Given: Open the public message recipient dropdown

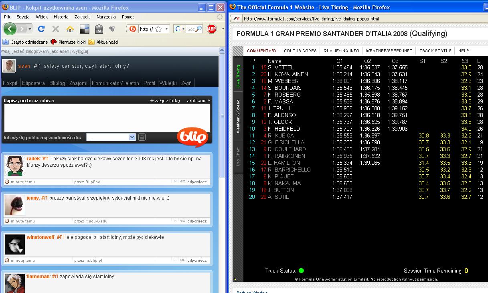Looking at the screenshot, I should coord(132,137).
